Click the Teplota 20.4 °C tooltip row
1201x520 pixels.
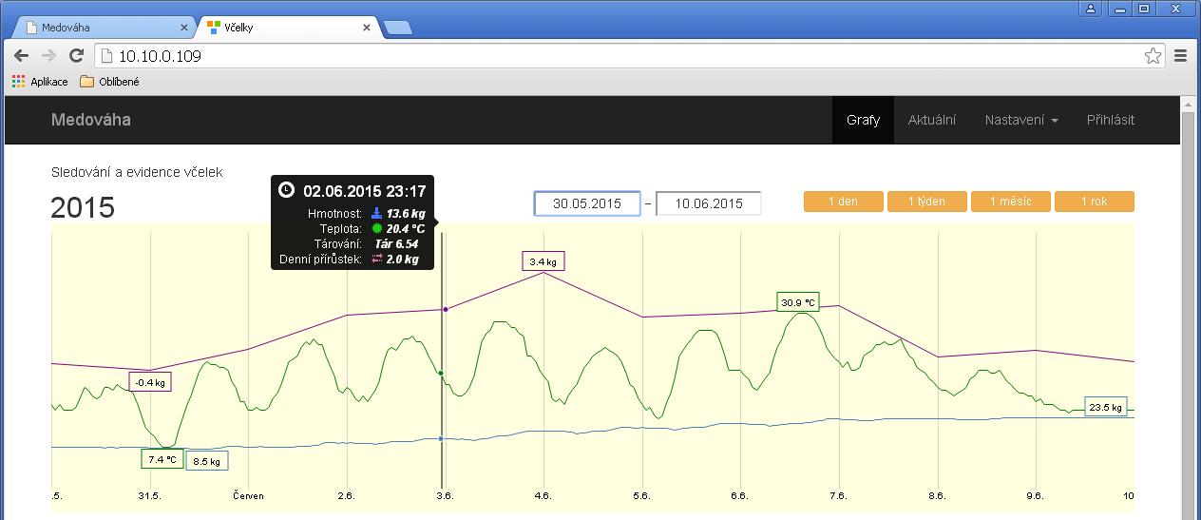point(353,229)
